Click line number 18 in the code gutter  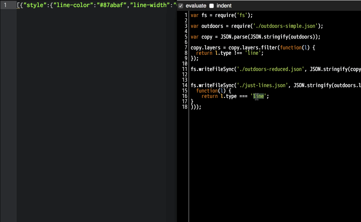click(x=184, y=107)
